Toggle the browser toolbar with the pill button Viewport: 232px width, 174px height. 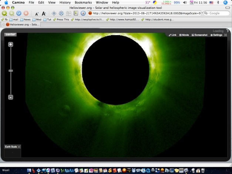click(228, 8)
